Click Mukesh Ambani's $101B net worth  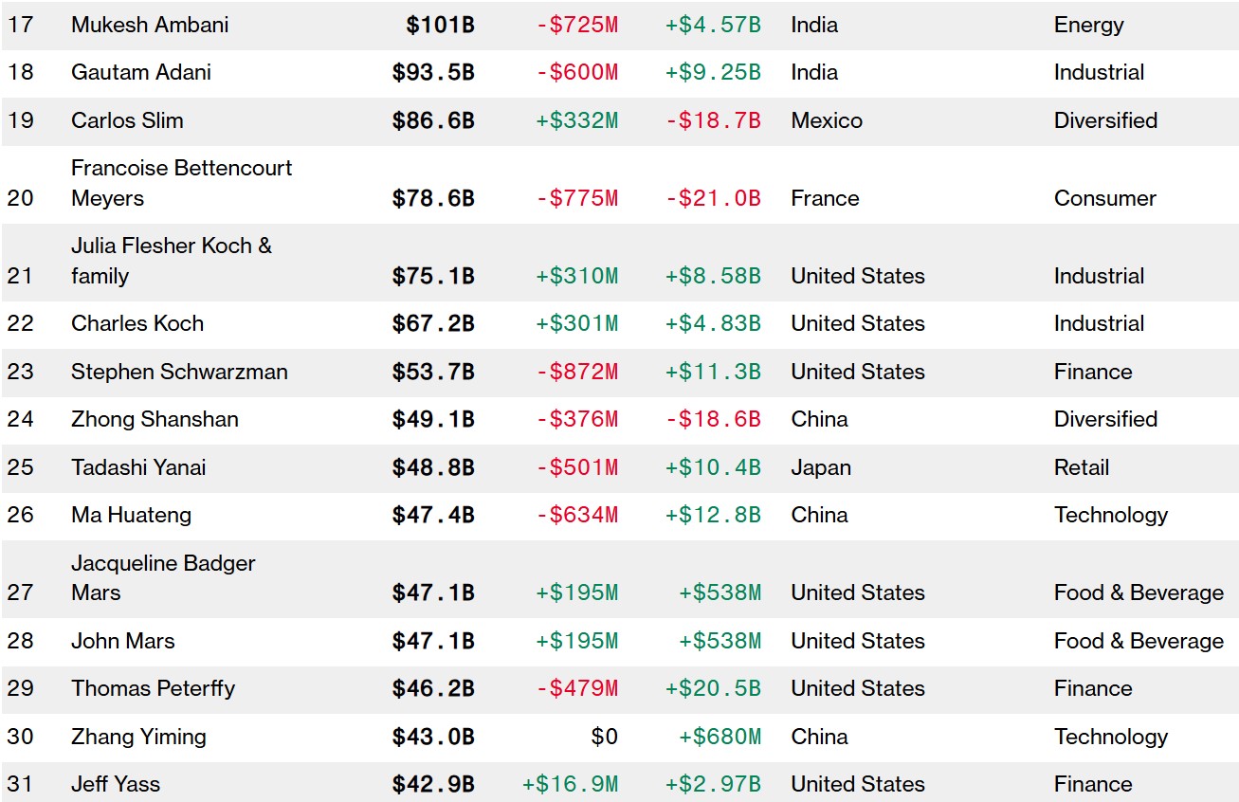[440, 25]
